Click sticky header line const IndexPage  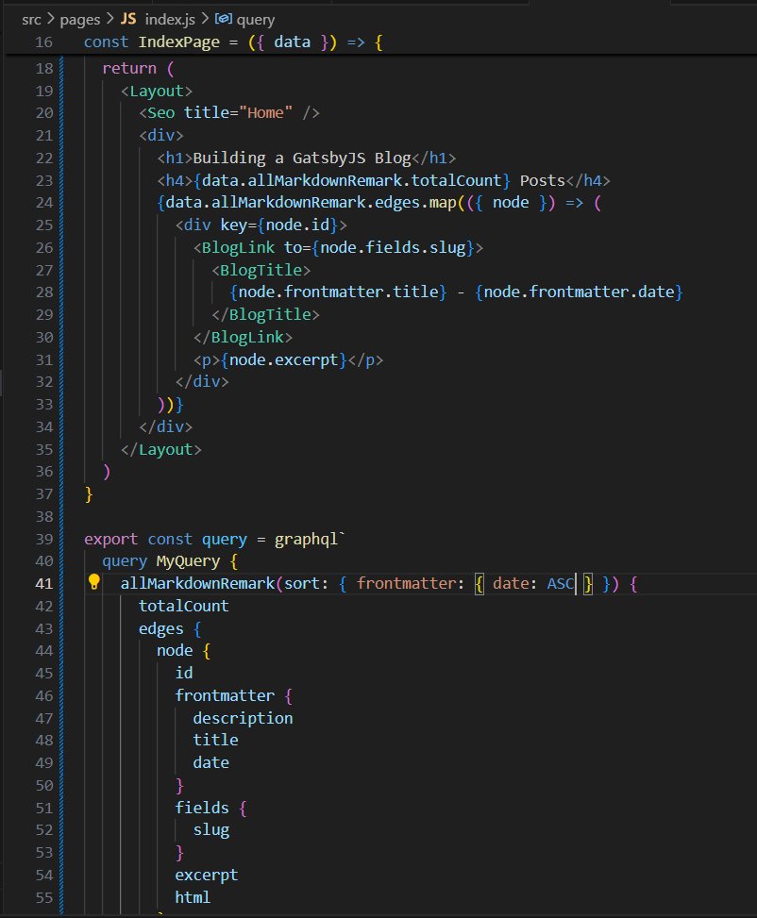click(x=233, y=42)
